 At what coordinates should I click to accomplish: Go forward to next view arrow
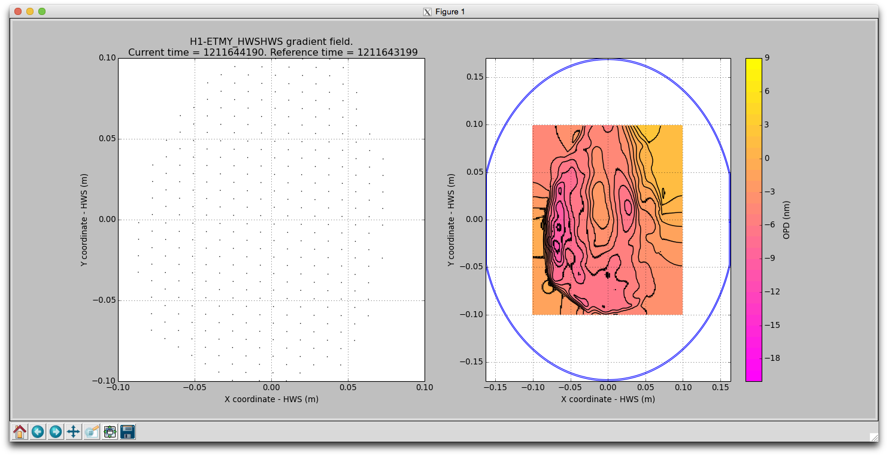[x=56, y=431]
